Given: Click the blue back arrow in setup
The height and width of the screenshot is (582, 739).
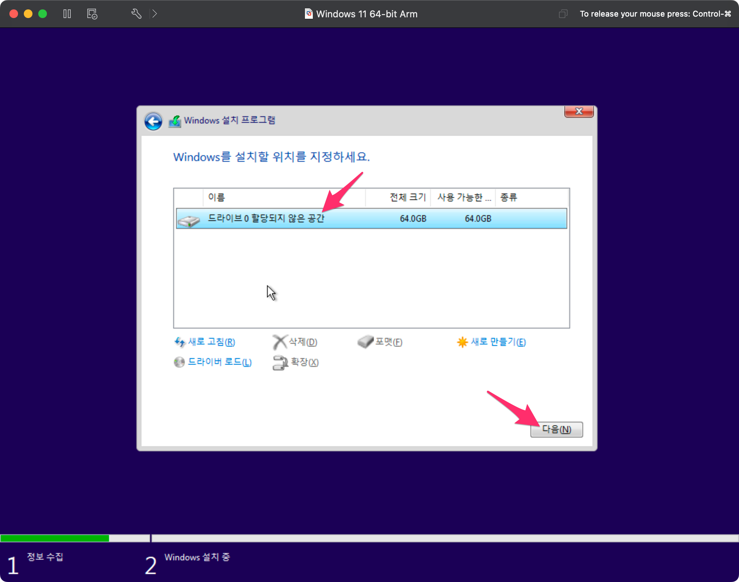Looking at the screenshot, I should [153, 121].
